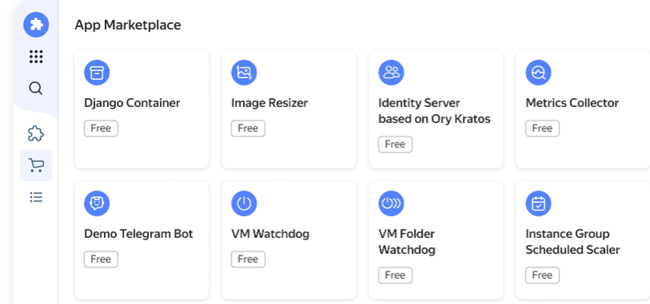Click the App Marketplace page heading
The width and height of the screenshot is (650, 304).
[x=127, y=25]
